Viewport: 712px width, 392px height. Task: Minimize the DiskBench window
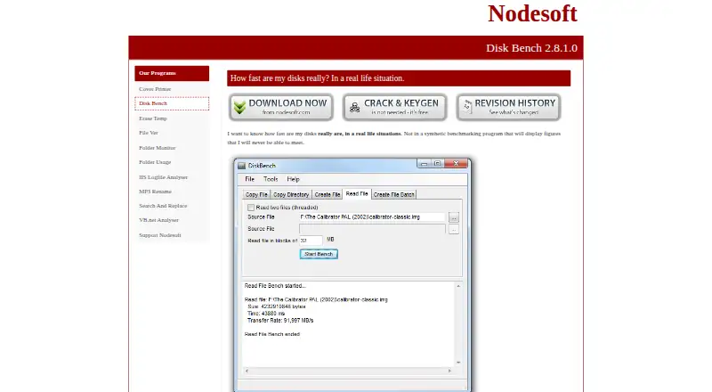point(424,164)
